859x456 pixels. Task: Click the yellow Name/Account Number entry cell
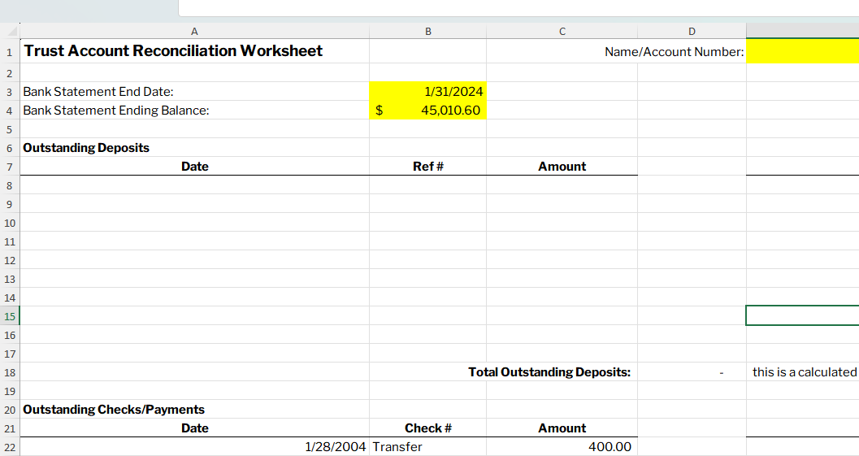tap(801, 51)
